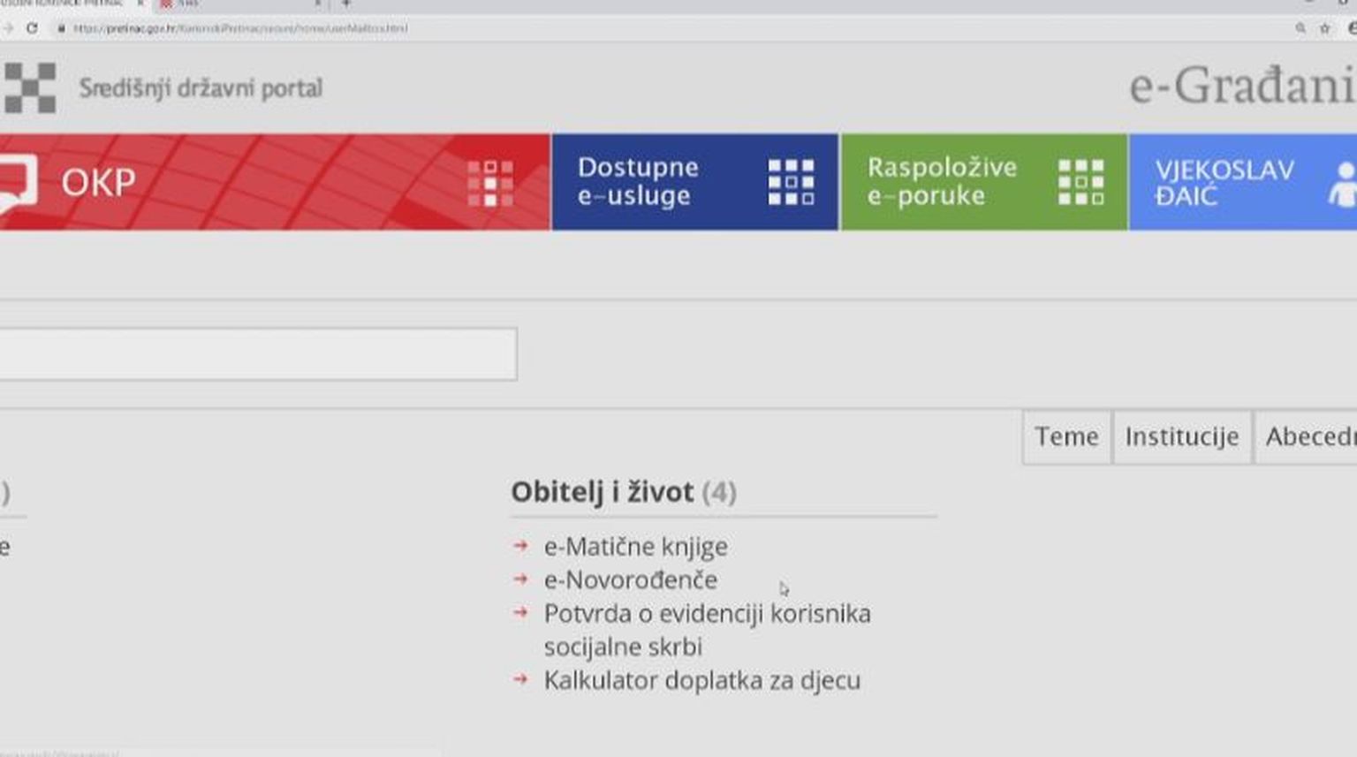Open the new browser tab button

click(346, 4)
